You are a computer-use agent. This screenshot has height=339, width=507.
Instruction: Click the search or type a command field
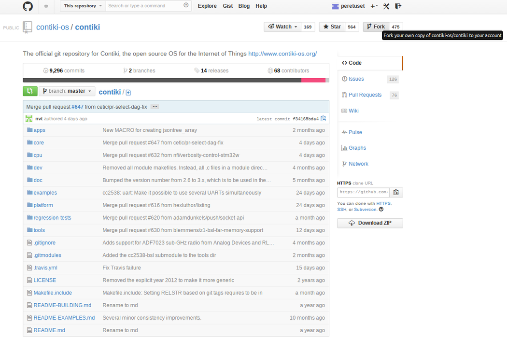pos(145,6)
